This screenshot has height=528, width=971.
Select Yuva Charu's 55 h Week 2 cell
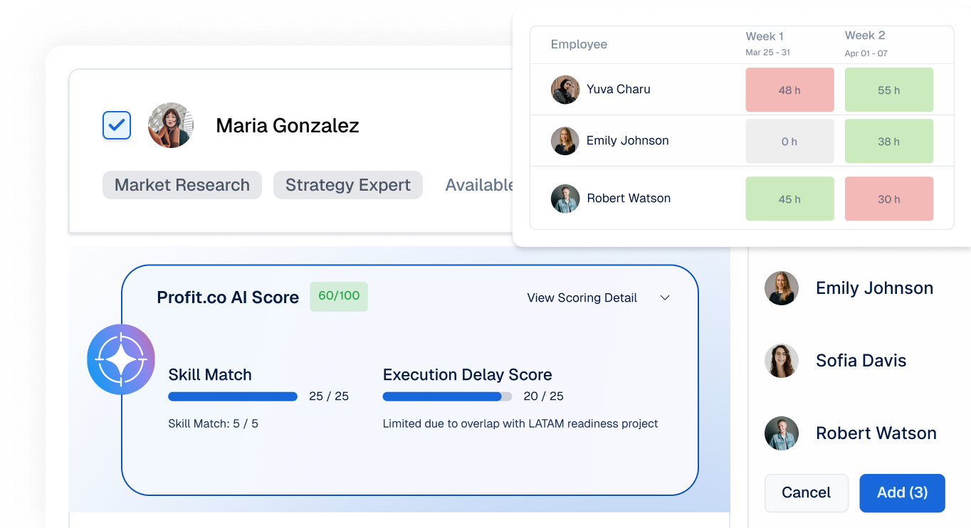[x=889, y=90]
